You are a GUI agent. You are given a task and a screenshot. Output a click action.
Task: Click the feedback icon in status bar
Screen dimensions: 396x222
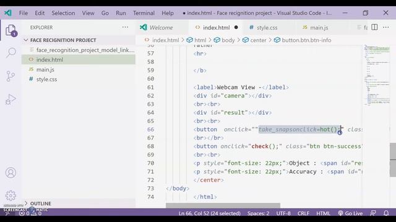pos(373,213)
